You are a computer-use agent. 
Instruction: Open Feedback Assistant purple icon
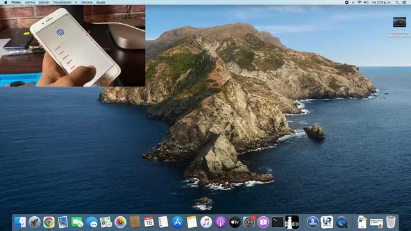[263, 222]
